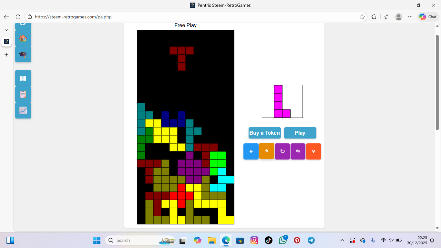The image size is (441, 248).
Task: Add this page to favorites with the star
Action: 362,17
